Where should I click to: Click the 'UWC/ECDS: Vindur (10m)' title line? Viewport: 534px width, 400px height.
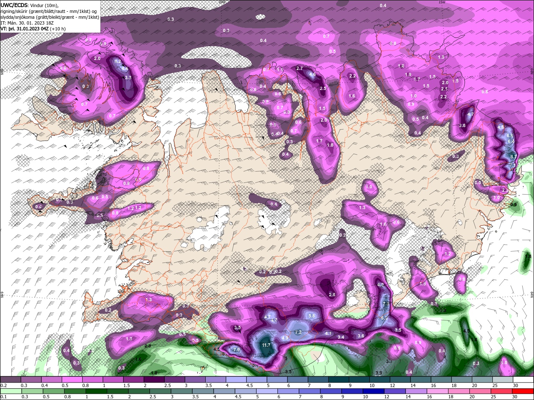point(30,5)
